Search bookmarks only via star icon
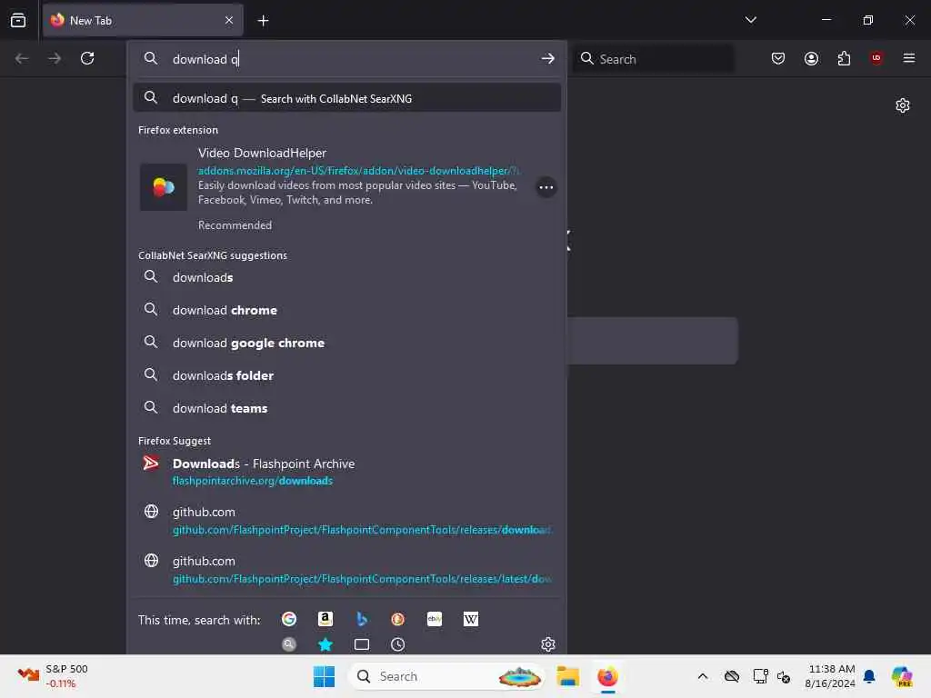 point(325,644)
